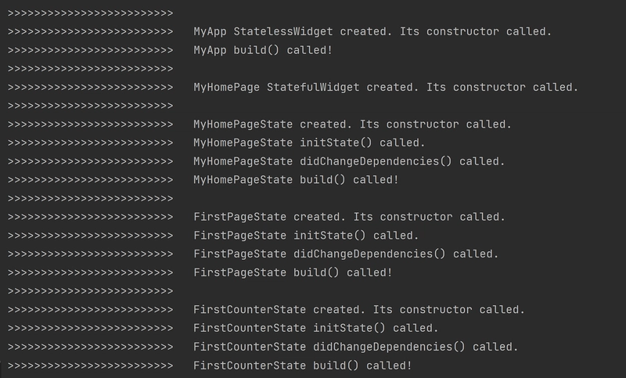Click empty arrow line above FirstPageState created

(90, 198)
